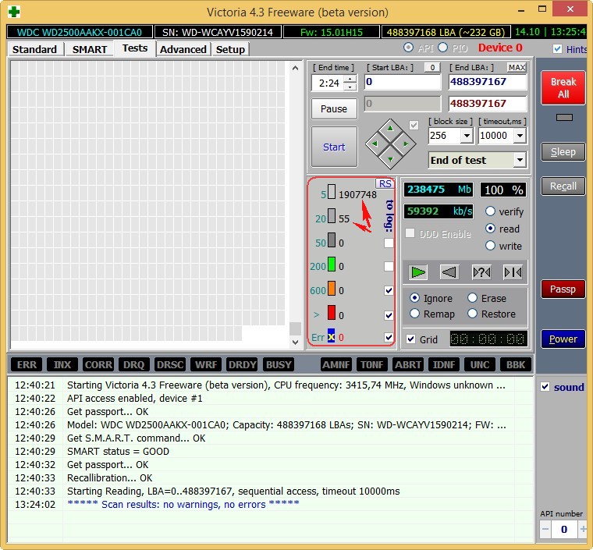Click the down arrow of the diamond pad
Screen dimensions: 593x550
390,159
